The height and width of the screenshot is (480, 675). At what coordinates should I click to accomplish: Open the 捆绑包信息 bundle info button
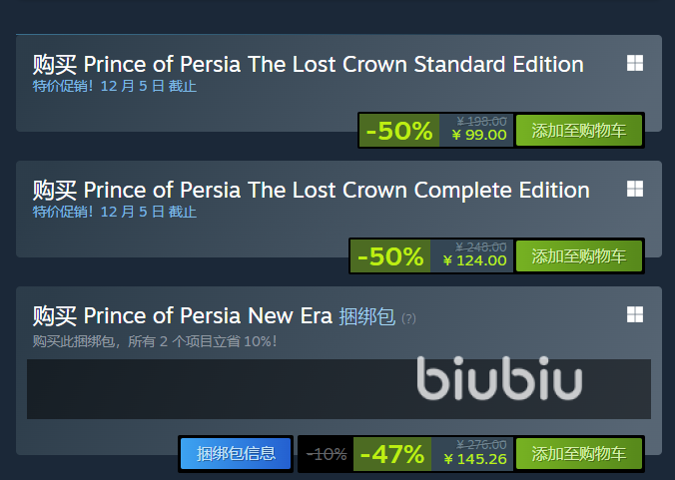tap(236, 454)
